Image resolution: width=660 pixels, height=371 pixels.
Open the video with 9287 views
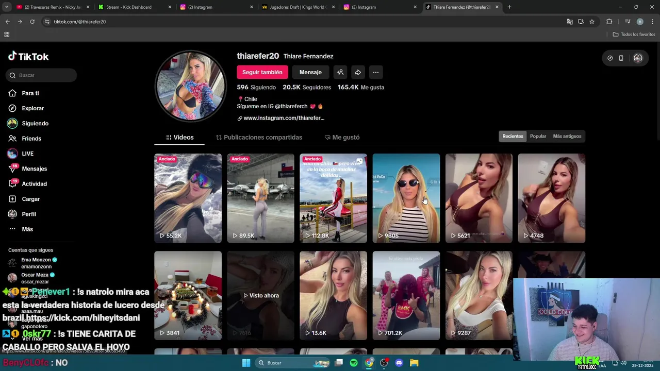[x=479, y=295]
